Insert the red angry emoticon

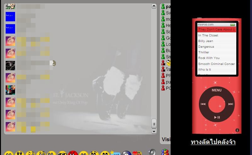click(x=73, y=153)
